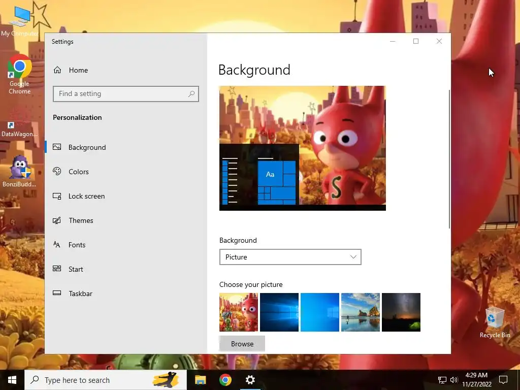Click the Personalization heading text
Image resolution: width=520 pixels, height=390 pixels.
tap(77, 117)
